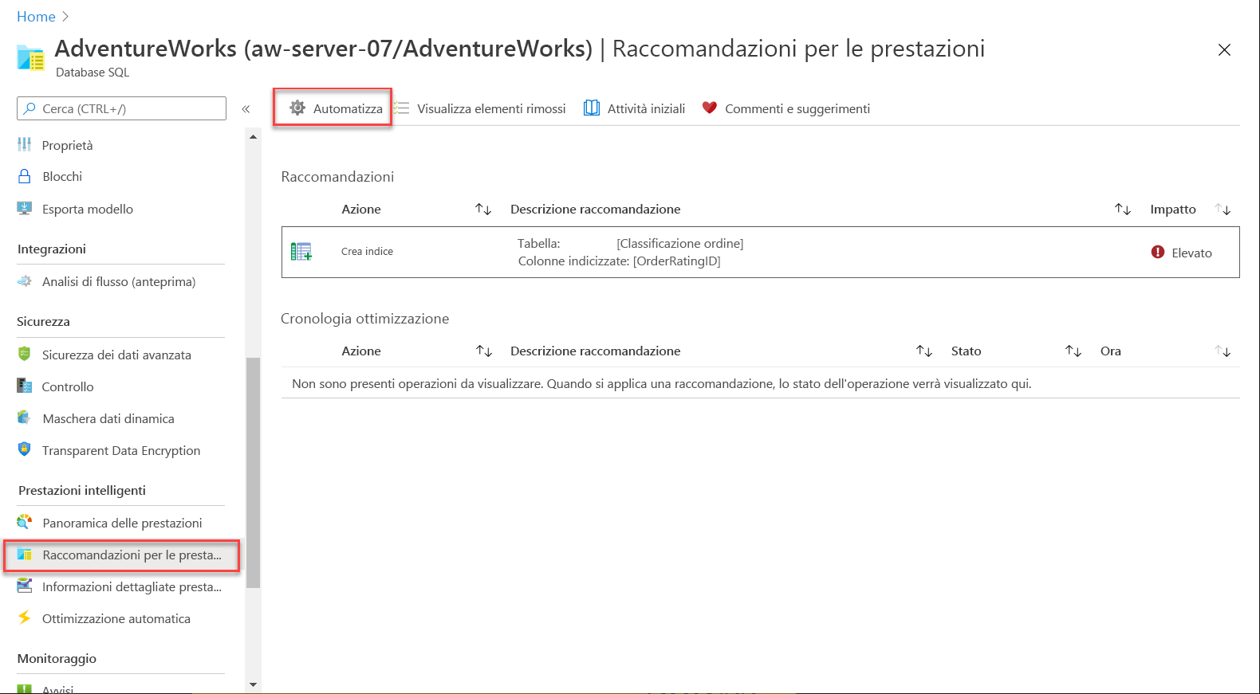Screen dimensions: 1260x694
Task: Sort history by Stato column arrows
Action: pos(1073,351)
